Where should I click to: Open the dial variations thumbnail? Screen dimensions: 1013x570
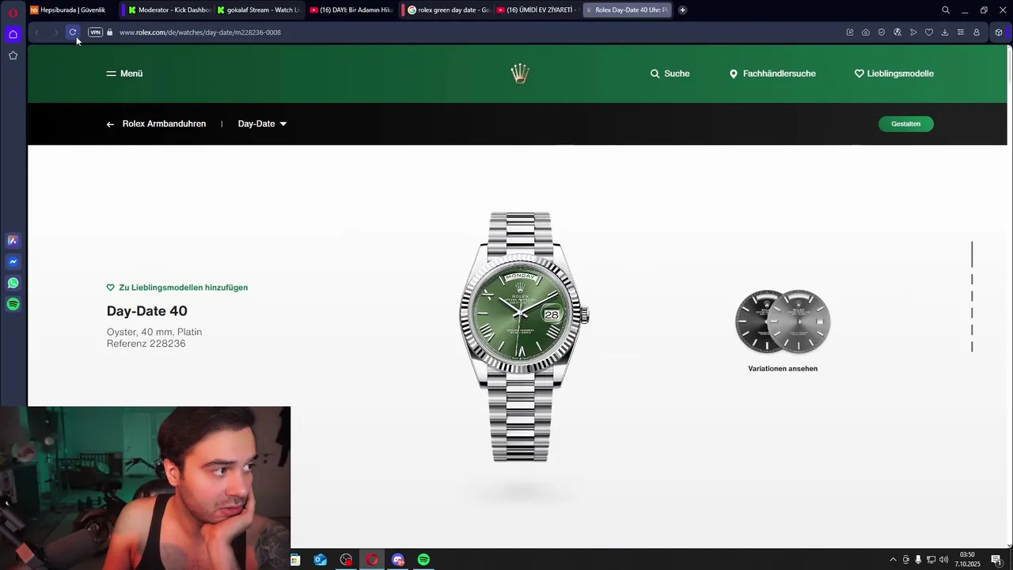(x=783, y=321)
